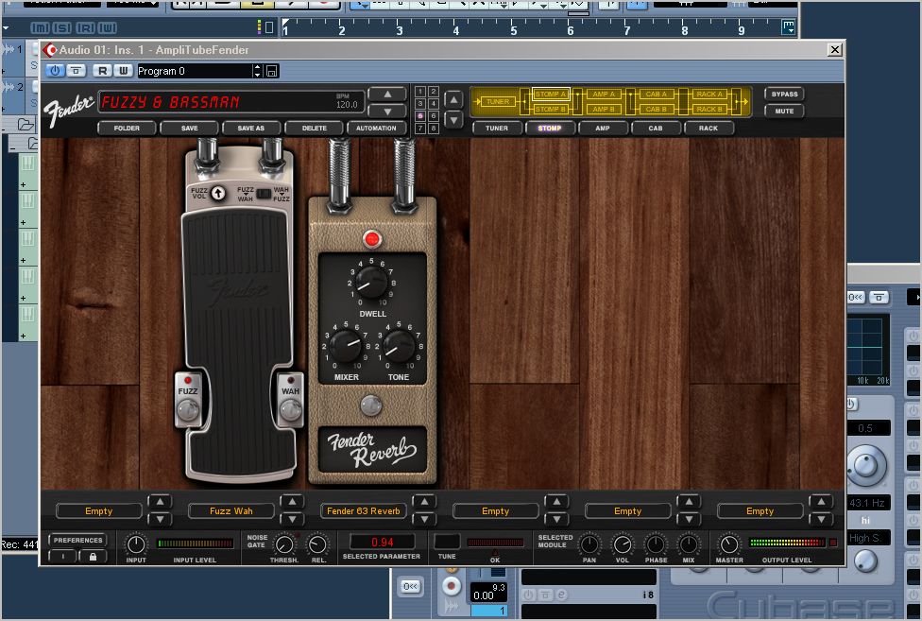Switch to the CAB tab
The height and width of the screenshot is (621, 922).
click(655, 128)
